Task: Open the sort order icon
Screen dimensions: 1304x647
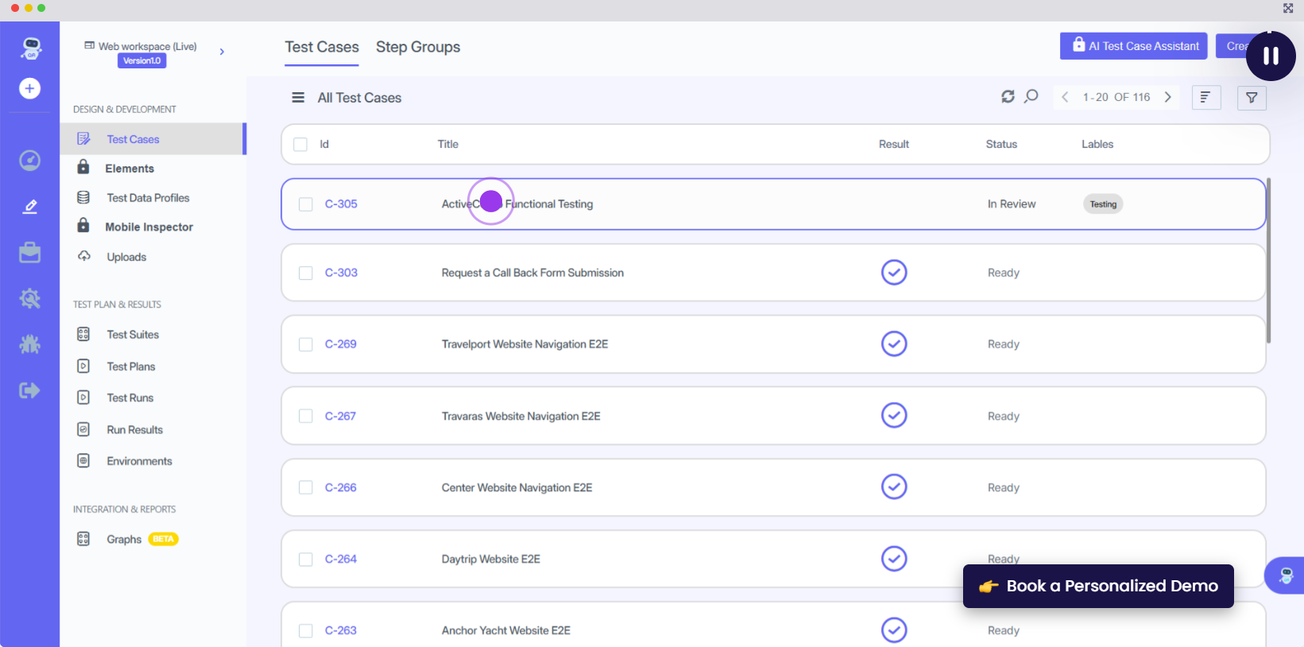Action: pos(1205,98)
